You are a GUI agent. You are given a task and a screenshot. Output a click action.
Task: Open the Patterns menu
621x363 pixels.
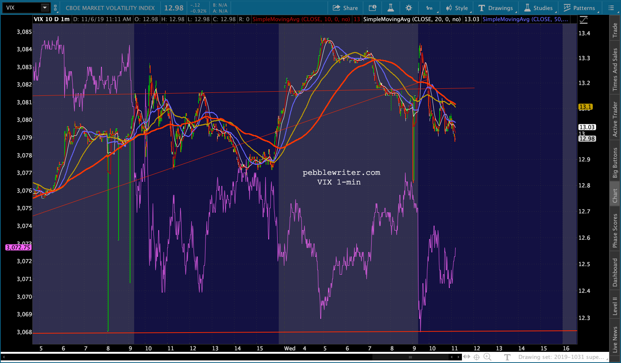[x=579, y=8]
